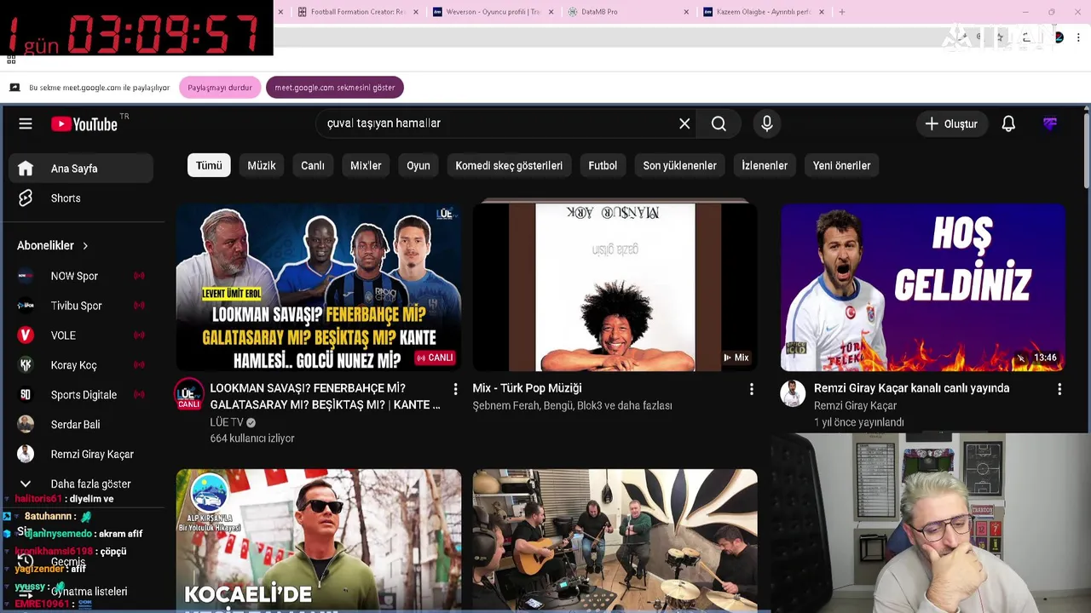
Task: Select the Canlı filter chip
Action: click(x=313, y=165)
